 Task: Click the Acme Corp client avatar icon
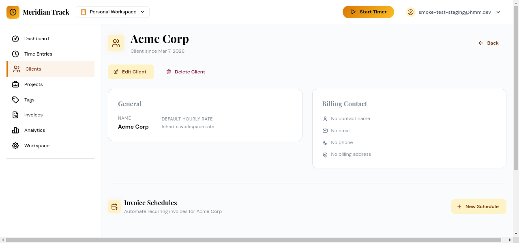pyautogui.click(x=116, y=43)
